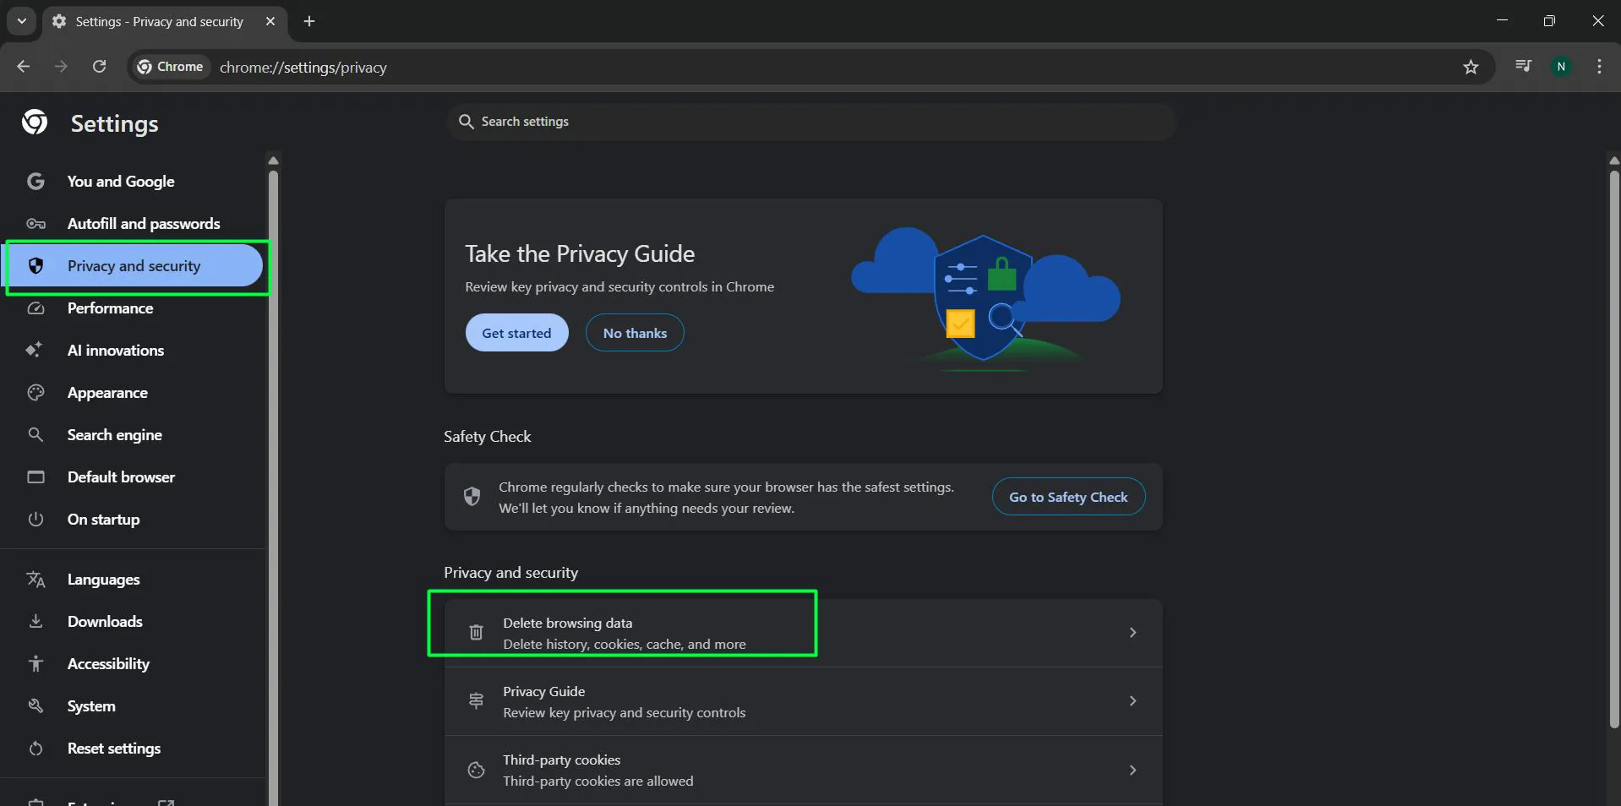Open the profile avatar N
Viewport: 1621px width, 806px height.
(1561, 66)
